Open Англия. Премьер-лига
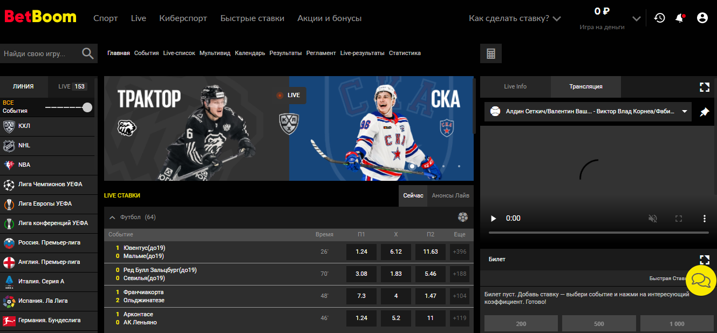 (x=49, y=262)
